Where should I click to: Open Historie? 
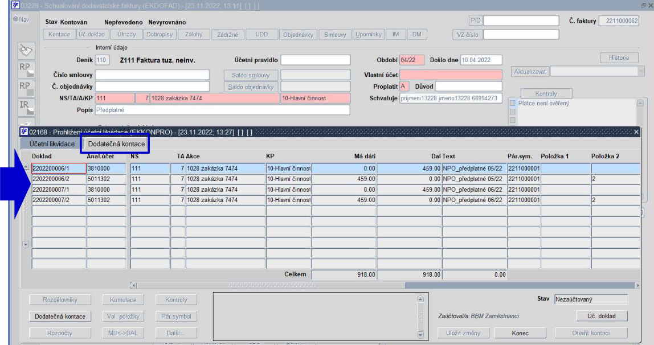coord(619,57)
